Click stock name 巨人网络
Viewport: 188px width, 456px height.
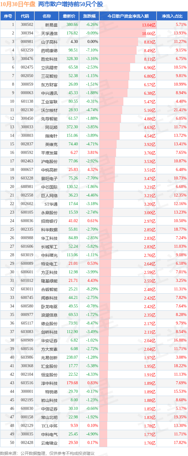point(49,196)
